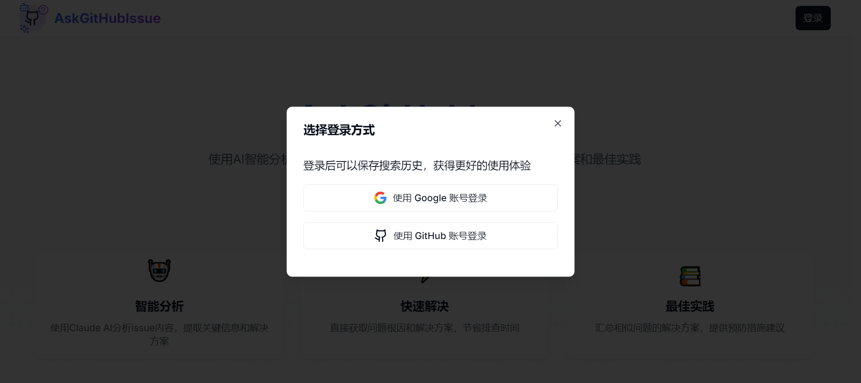Click the stacked books icon above 最佳实践
Viewport: 861px width, 383px height.
pos(690,276)
